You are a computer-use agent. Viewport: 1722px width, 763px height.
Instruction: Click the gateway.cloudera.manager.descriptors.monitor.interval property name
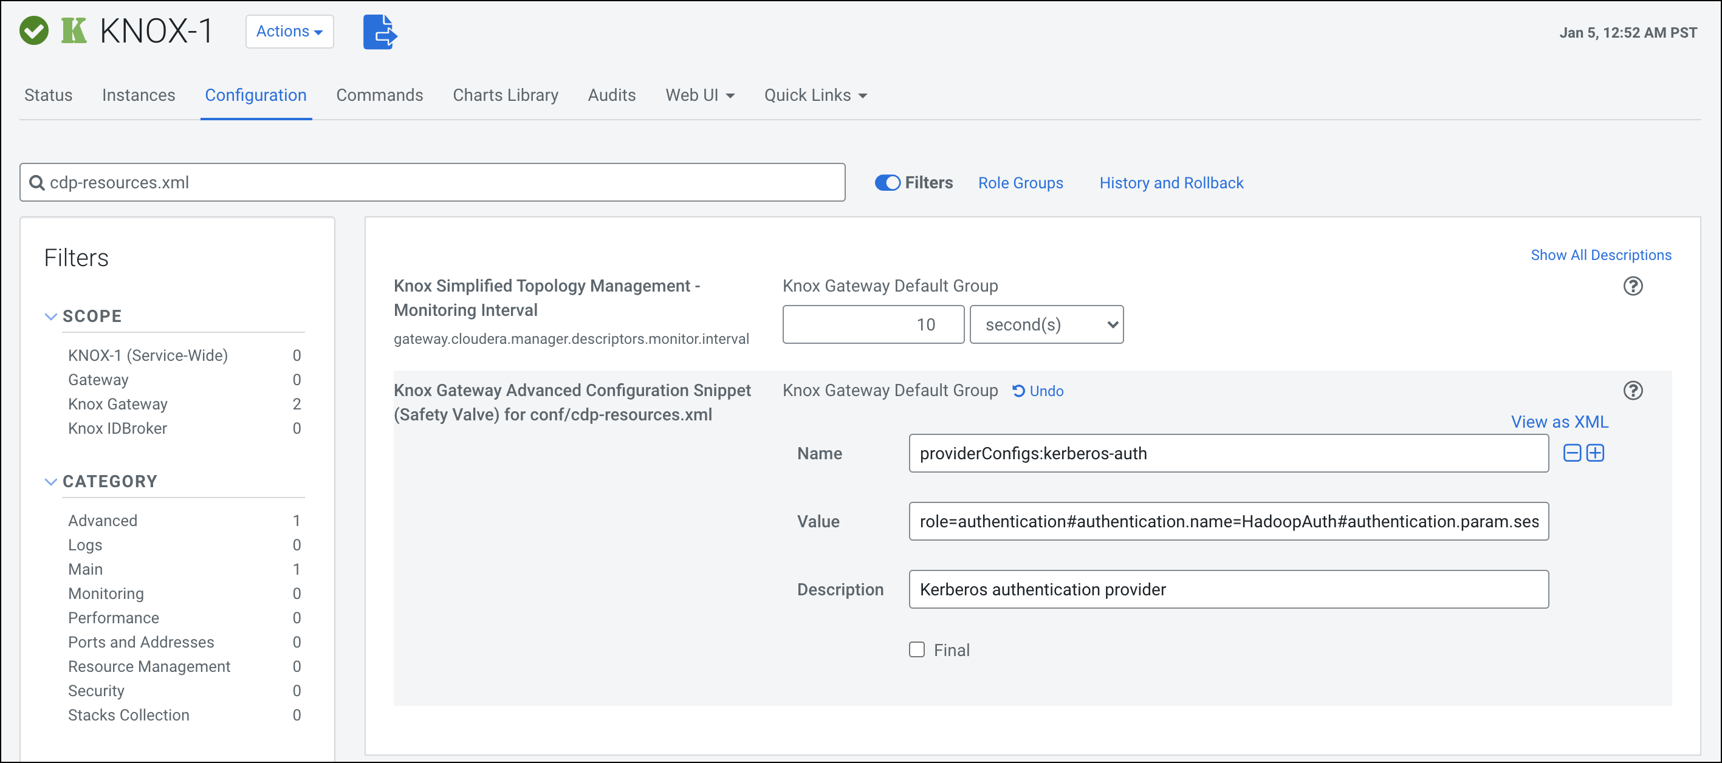(571, 339)
